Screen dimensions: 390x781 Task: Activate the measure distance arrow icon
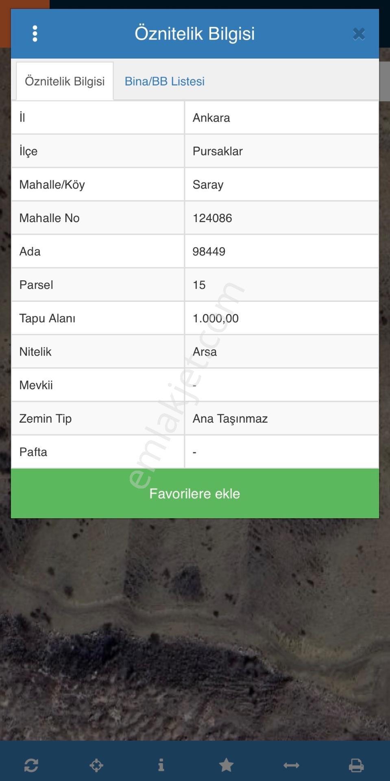[291, 765]
